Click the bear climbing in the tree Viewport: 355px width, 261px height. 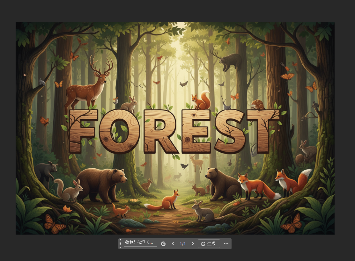click(230, 61)
